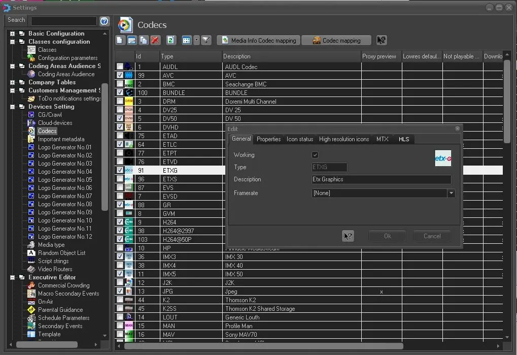Switch to the Properties tab
Viewport: 517px width, 355px height.
pyautogui.click(x=268, y=139)
